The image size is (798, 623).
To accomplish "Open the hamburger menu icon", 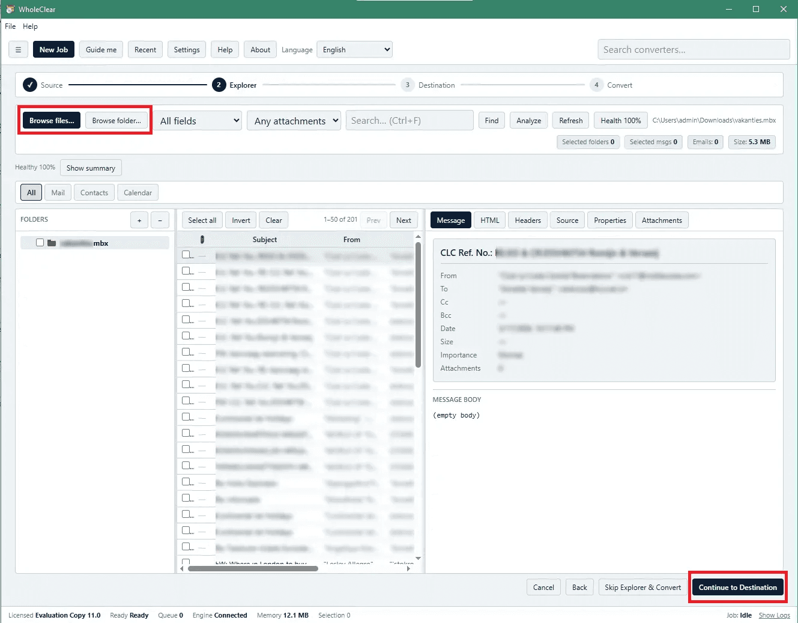I will (18, 50).
